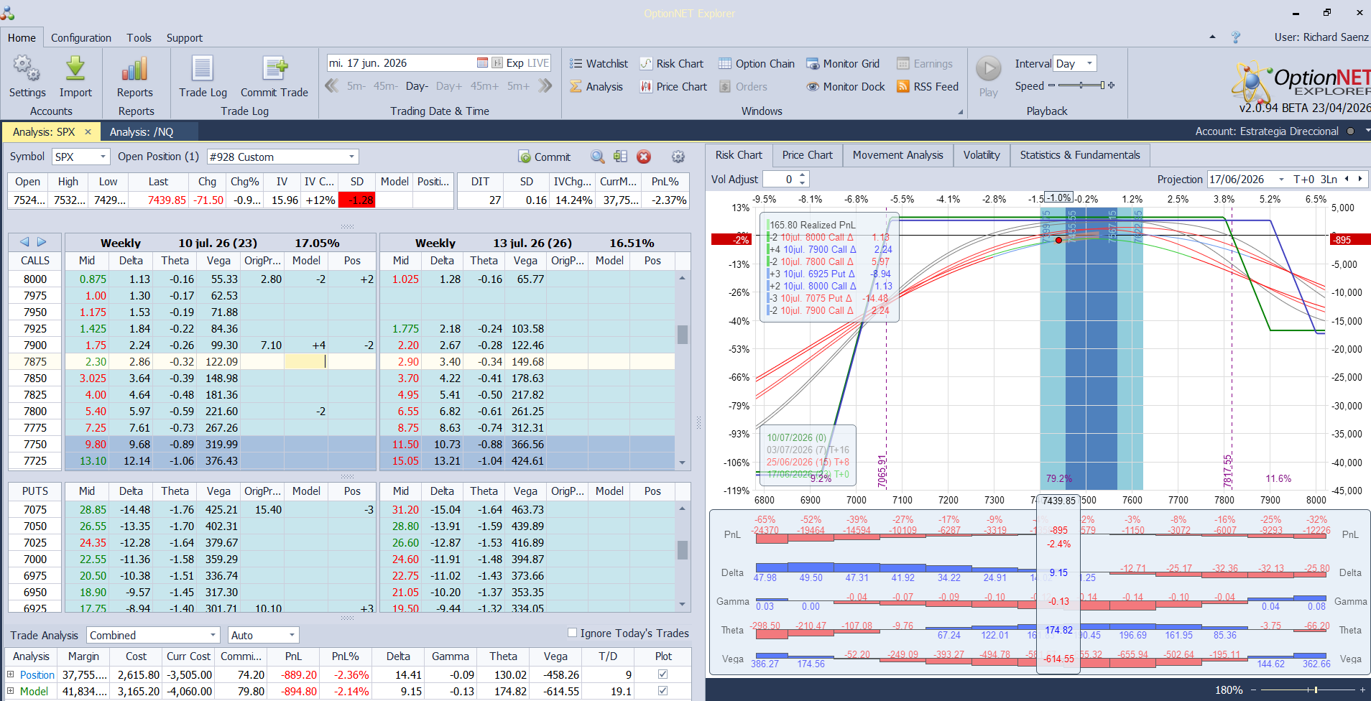This screenshot has height=701, width=1371.
Task: Start playback with the Play button
Action: click(x=989, y=77)
